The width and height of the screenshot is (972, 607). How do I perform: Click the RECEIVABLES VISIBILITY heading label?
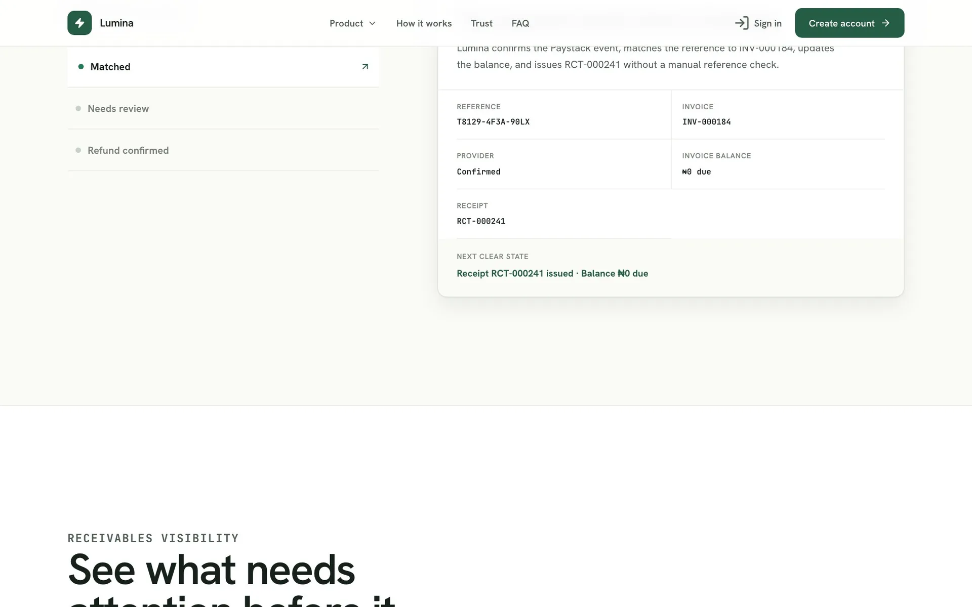click(153, 538)
